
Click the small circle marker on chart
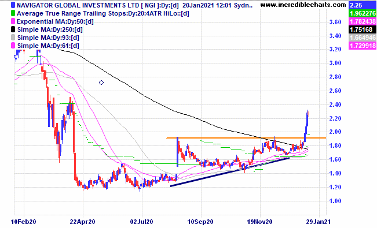pos(101,83)
